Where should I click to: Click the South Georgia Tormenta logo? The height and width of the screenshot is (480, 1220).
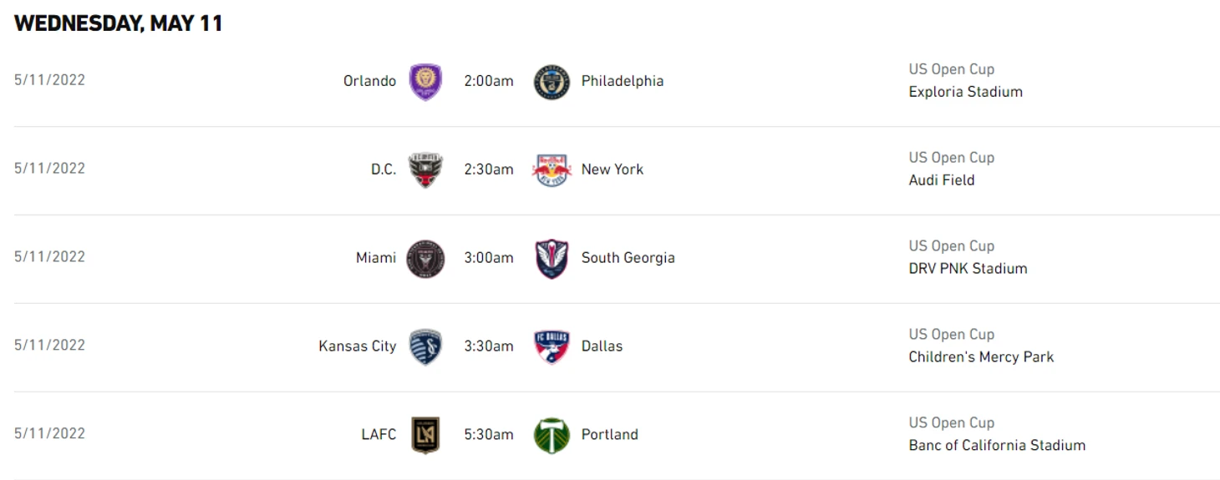click(x=552, y=259)
